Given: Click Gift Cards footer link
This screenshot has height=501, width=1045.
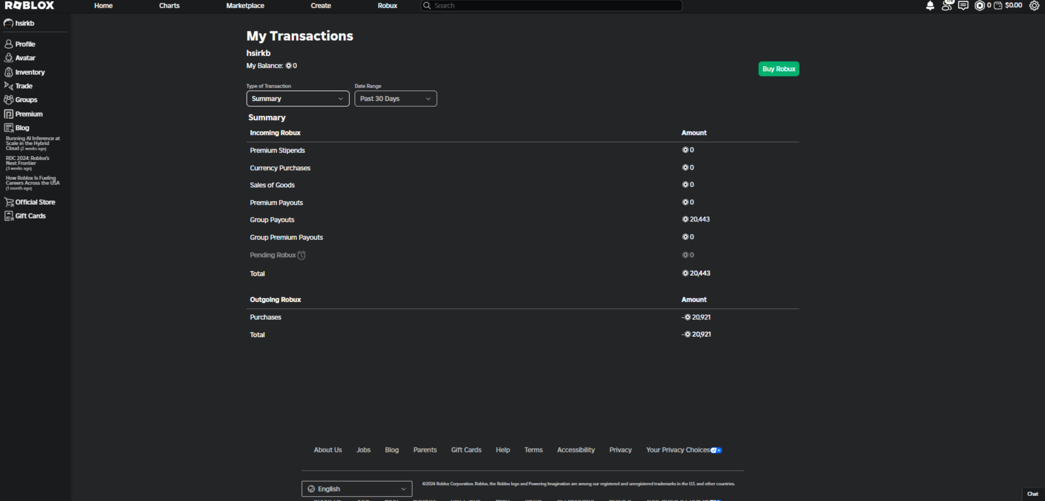Looking at the screenshot, I should tap(466, 450).
